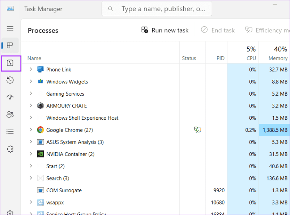The height and width of the screenshot is (215, 290).
Task: Click the ASUS System Analysis icon
Action: click(40, 142)
